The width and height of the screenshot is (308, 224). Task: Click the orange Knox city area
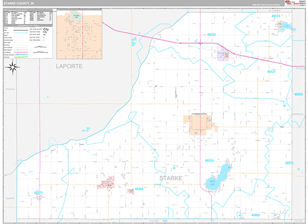198,124
